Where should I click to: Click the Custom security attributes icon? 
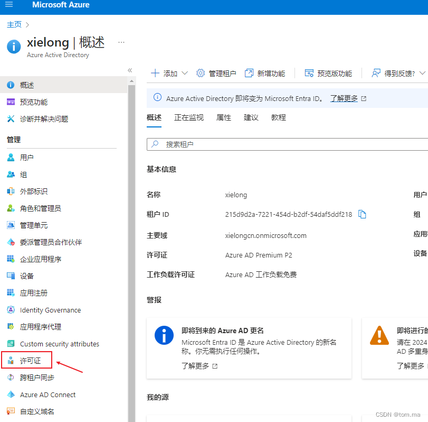tap(11, 344)
